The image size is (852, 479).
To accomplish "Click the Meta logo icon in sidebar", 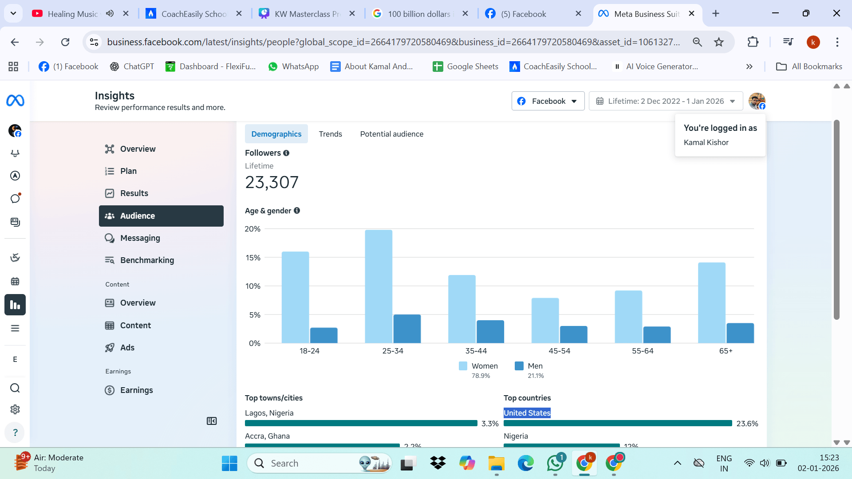I will (x=15, y=101).
